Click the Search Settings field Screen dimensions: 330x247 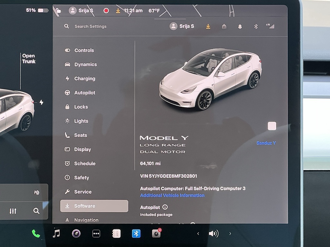(91, 26)
